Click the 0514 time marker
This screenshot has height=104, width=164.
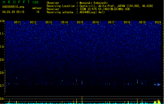click(x=64, y=22)
